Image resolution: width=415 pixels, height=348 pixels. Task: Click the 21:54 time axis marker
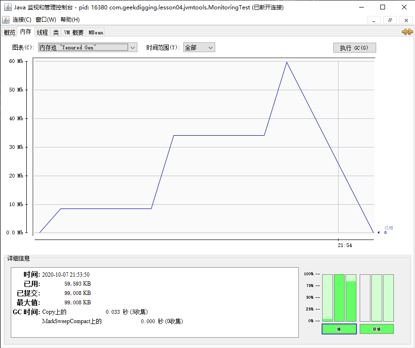click(x=345, y=245)
